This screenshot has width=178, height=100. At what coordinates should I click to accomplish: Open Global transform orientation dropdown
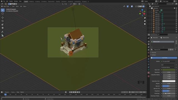tap(66, 4)
